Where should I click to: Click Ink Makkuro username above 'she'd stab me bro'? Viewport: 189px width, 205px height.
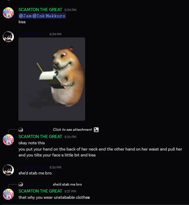(33, 167)
